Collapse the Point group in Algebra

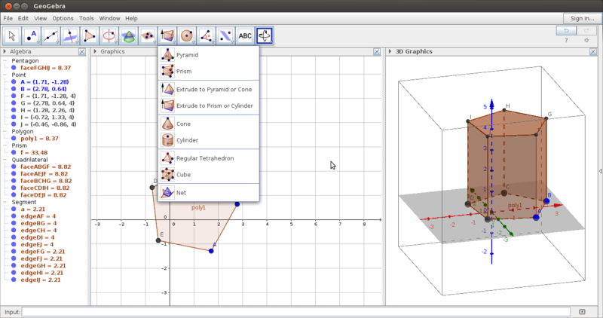pos(5,75)
